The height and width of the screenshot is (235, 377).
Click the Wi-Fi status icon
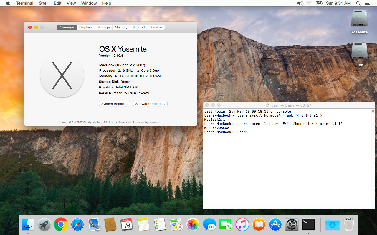pyautogui.click(x=309, y=3)
